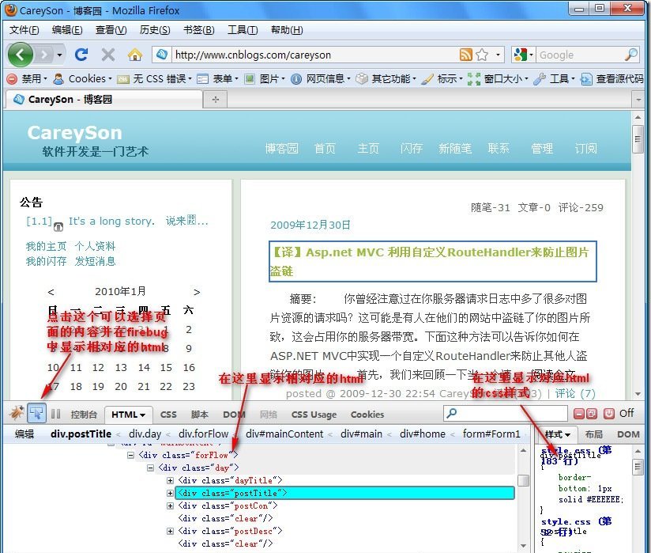
Task: Click the RSS feed icon in address bar
Action: tap(466, 55)
